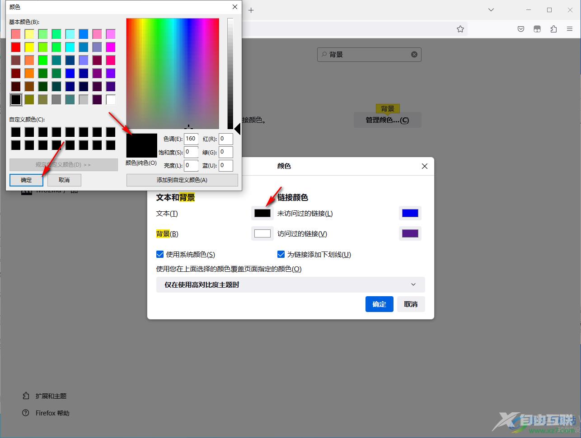
Task: Click 确定 in the Windows color picker
Action: click(26, 180)
